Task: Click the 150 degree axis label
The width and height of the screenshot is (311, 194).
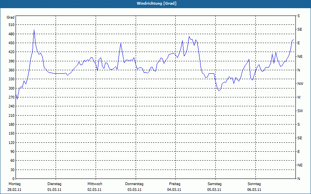Action: tap(12, 133)
